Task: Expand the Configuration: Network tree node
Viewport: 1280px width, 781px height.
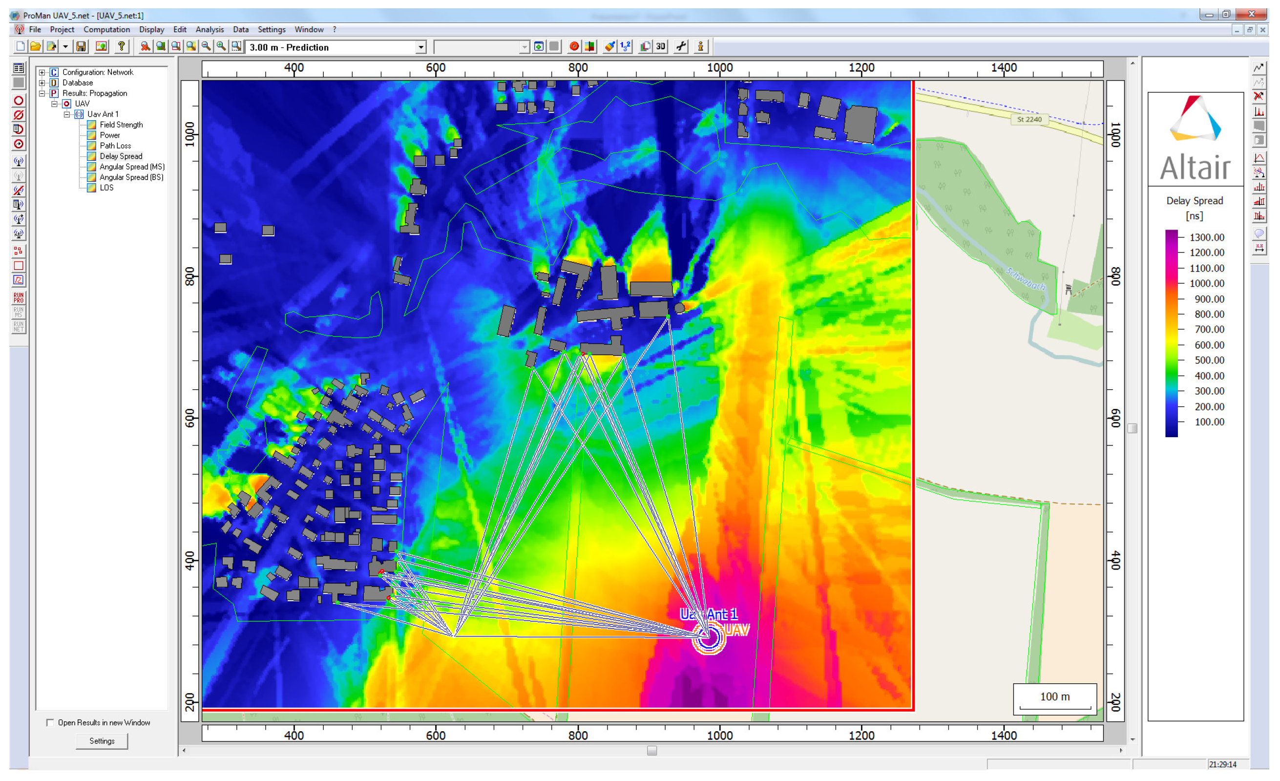Action: tap(42, 72)
